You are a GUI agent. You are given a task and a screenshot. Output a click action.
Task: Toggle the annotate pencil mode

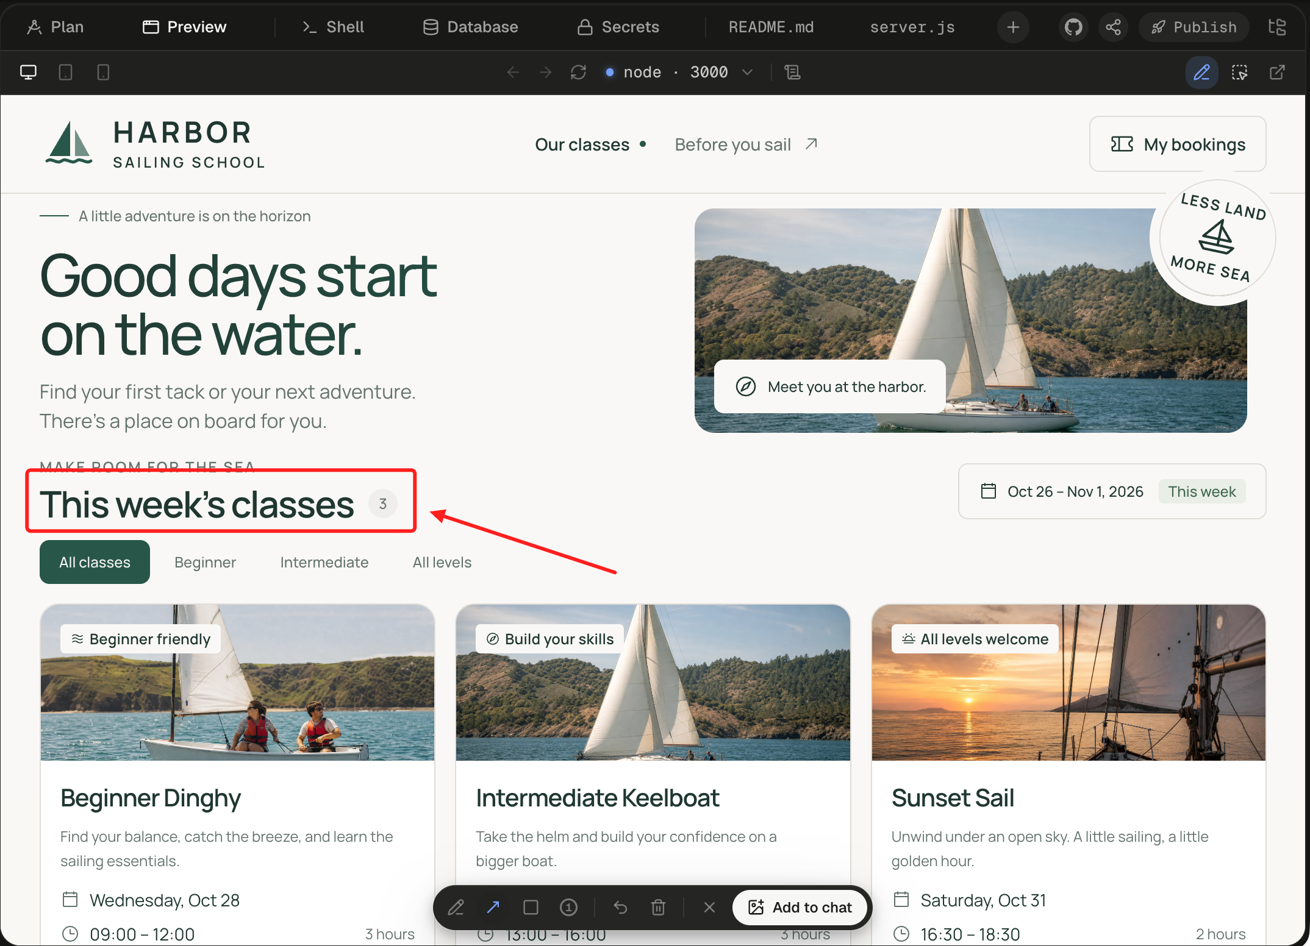(x=1201, y=73)
